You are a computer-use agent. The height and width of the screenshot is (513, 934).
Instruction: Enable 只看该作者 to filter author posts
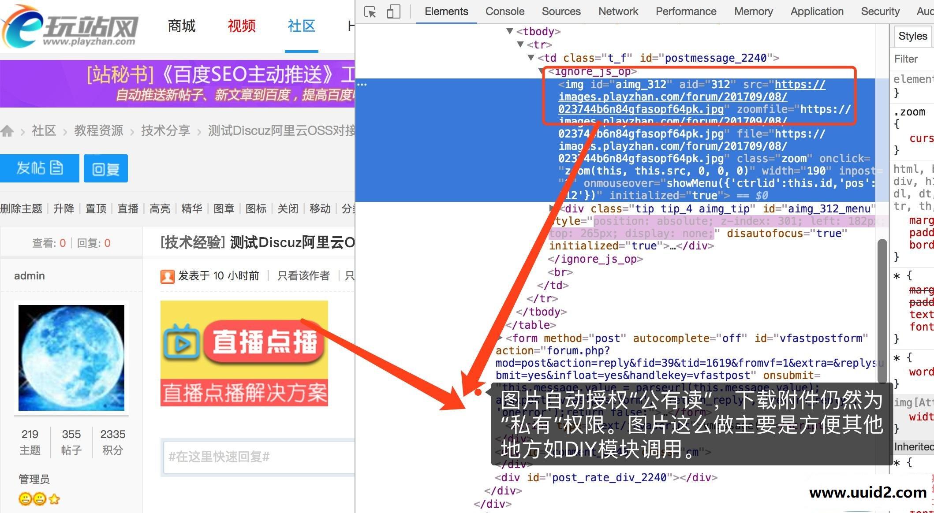click(303, 275)
